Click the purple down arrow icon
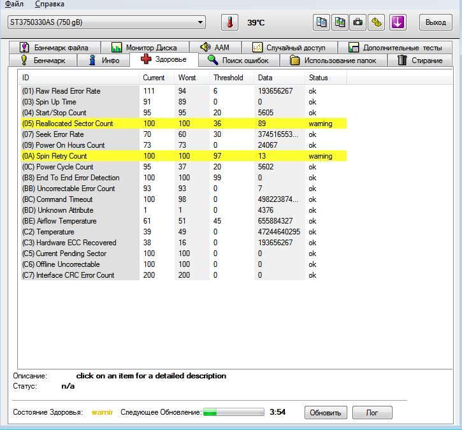The width and height of the screenshot is (462, 430). (x=398, y=22)
